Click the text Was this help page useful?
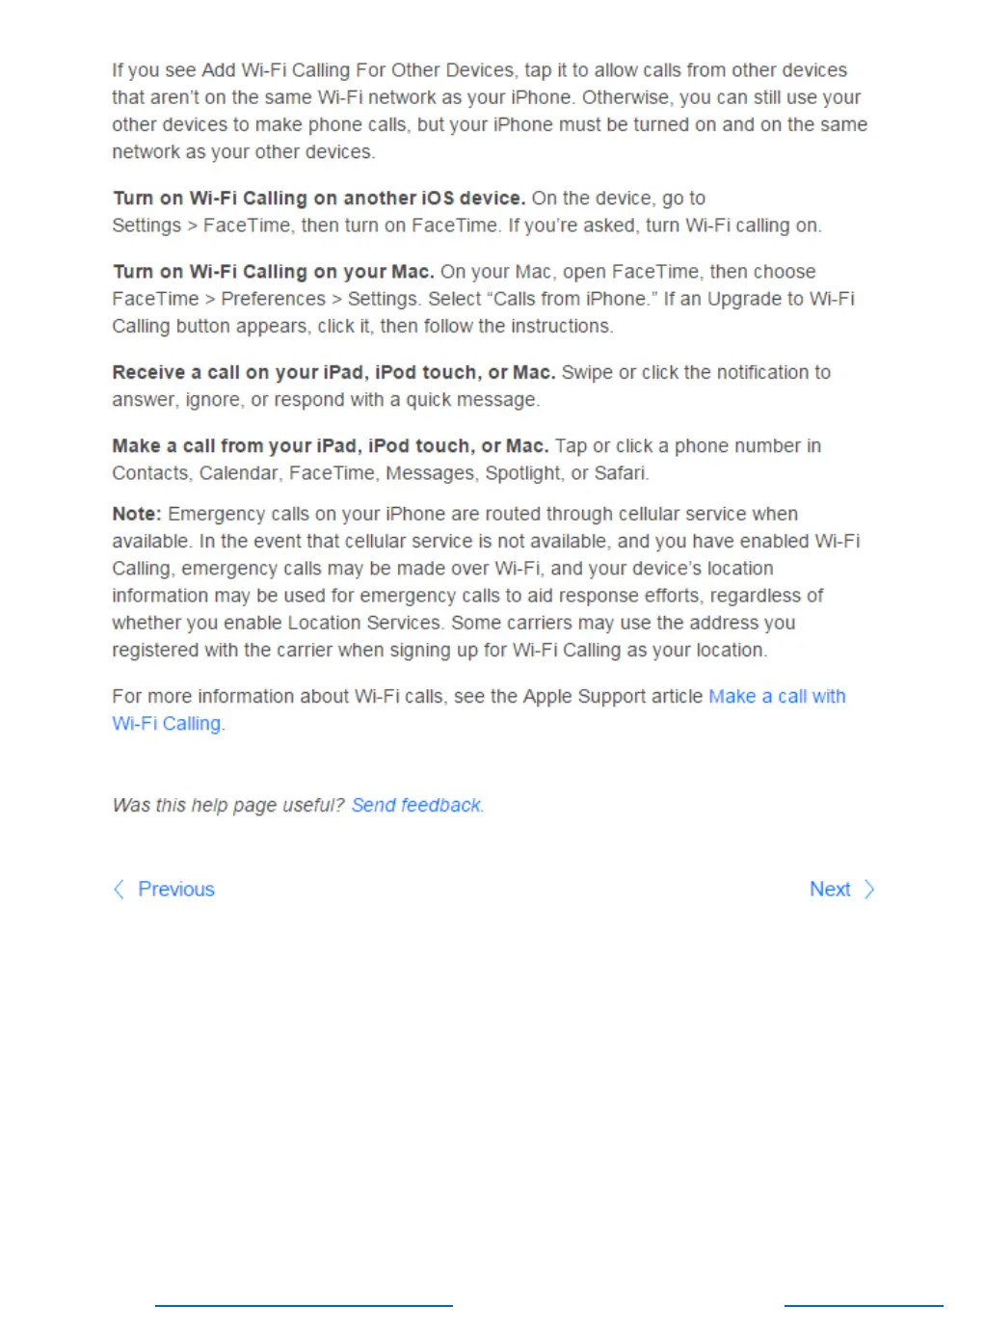Screen dimensions: 985x1332 point(228,805)
